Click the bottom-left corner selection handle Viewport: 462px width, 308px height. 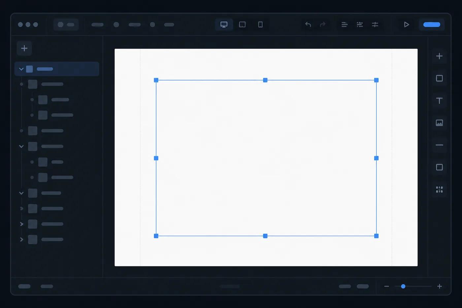[x=156, y=236]
